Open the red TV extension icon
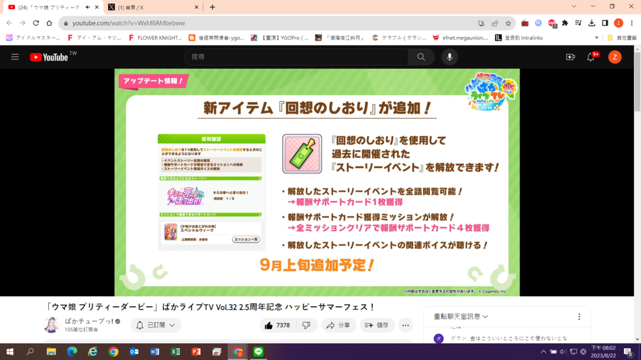This screenshot has height=360, width=641. point(525,23)
